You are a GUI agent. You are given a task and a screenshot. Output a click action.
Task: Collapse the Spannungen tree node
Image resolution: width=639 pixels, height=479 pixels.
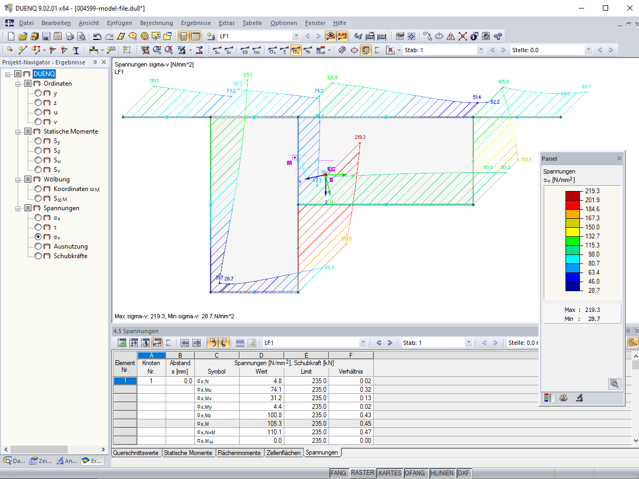click(18, 208)
